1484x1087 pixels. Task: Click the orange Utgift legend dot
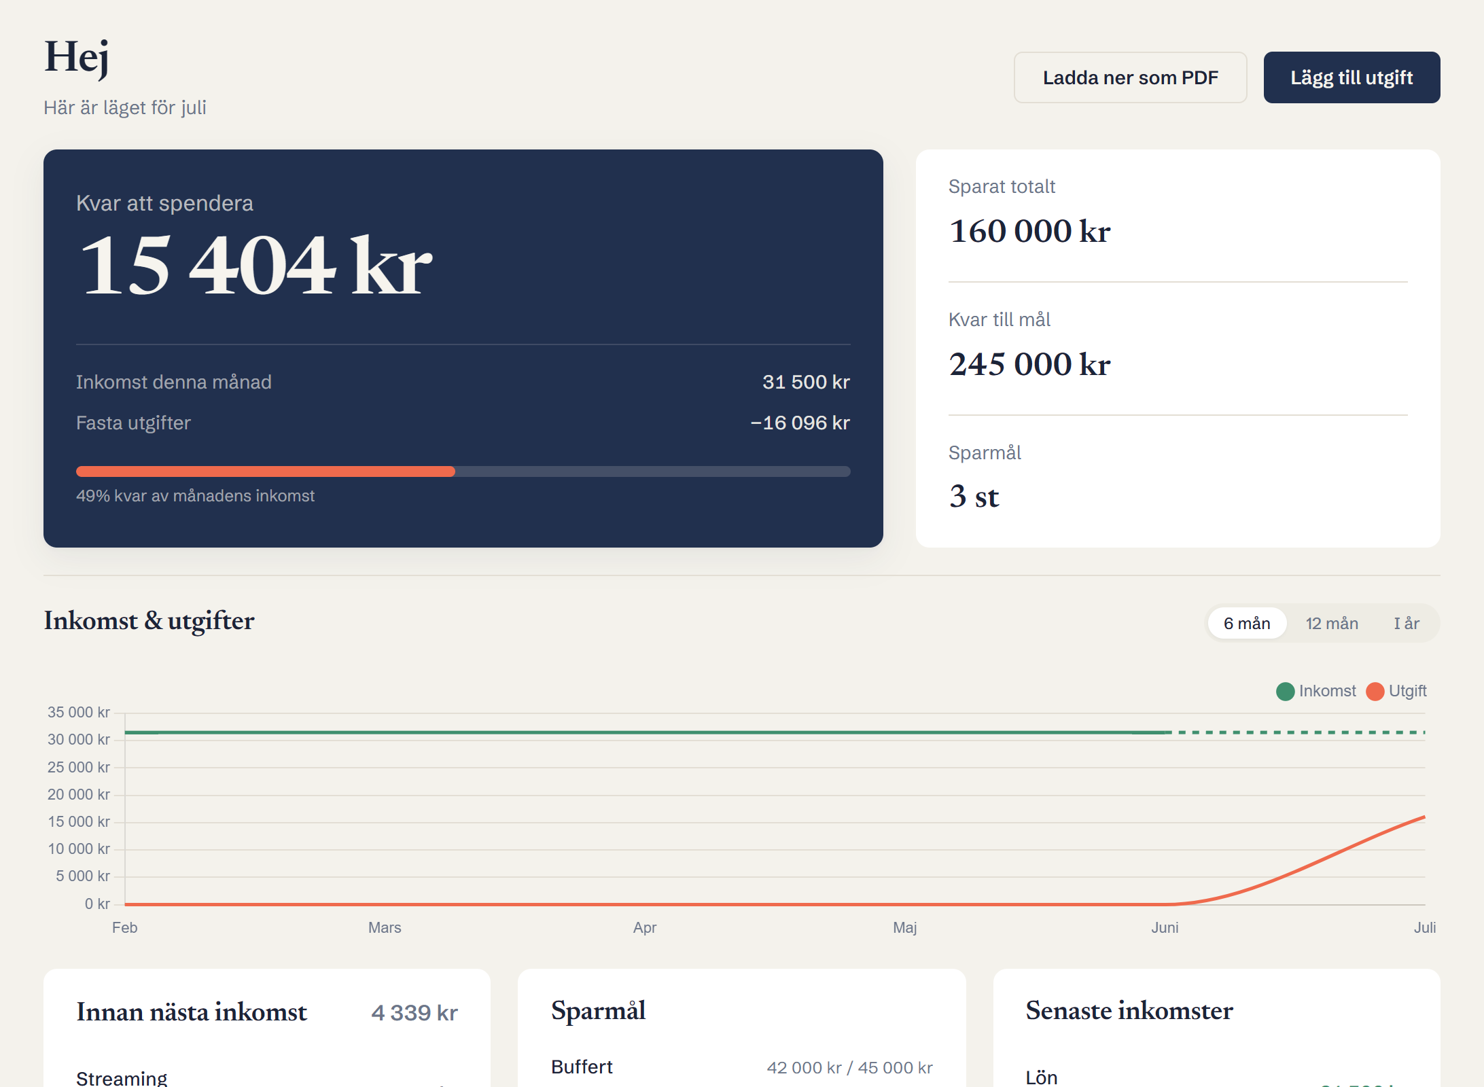point(1375,692)
